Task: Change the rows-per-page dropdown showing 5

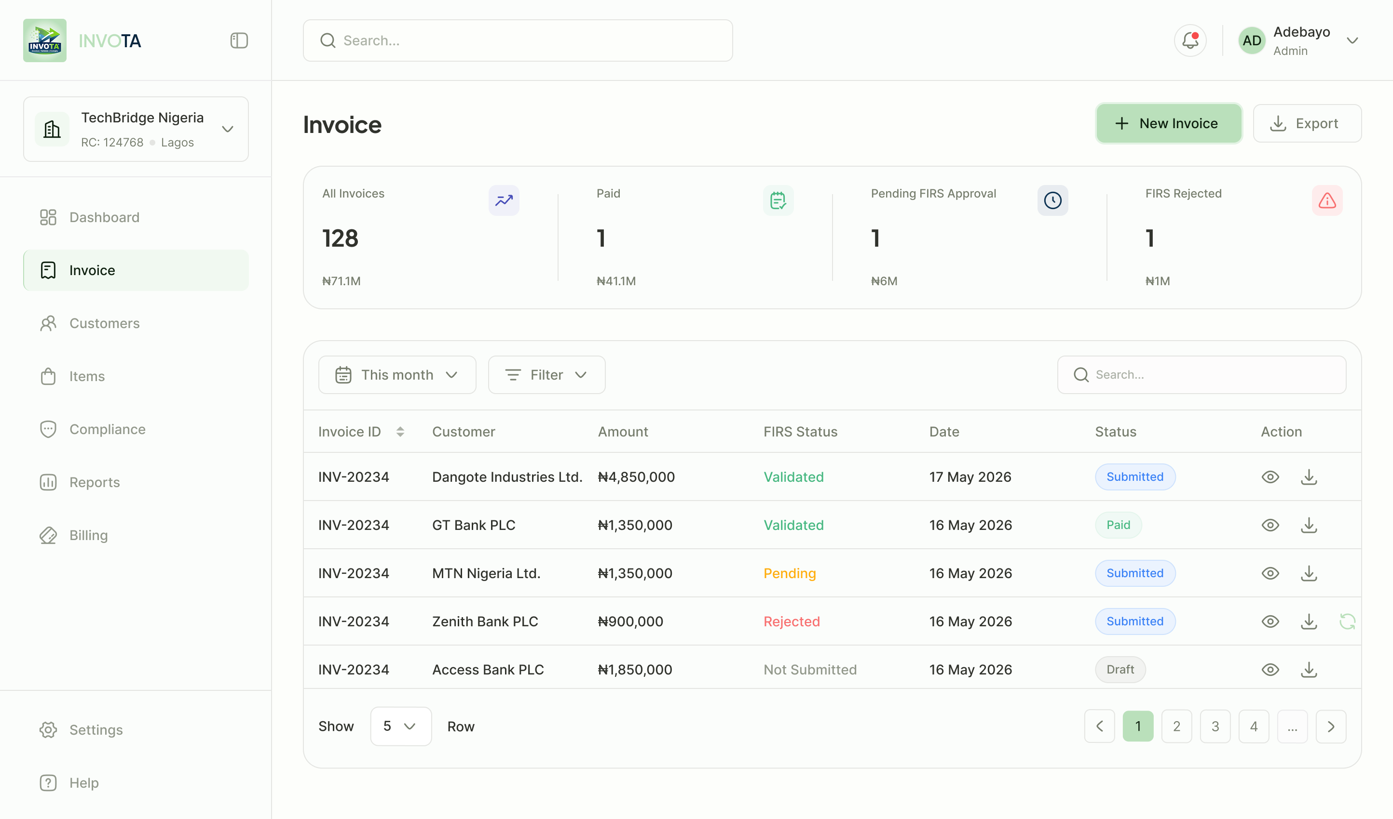Action: (400, 726)
